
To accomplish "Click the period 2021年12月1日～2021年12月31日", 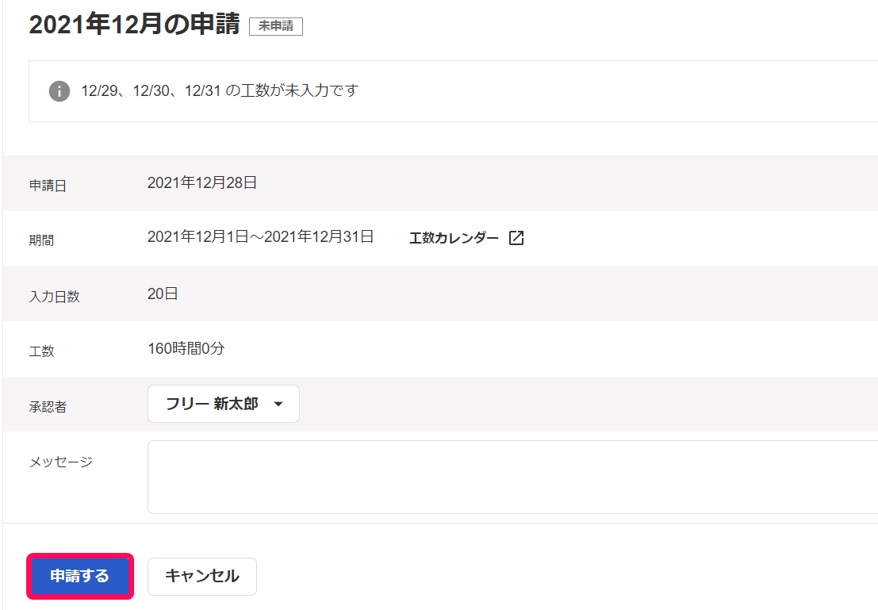I will (x=260, y=237).
